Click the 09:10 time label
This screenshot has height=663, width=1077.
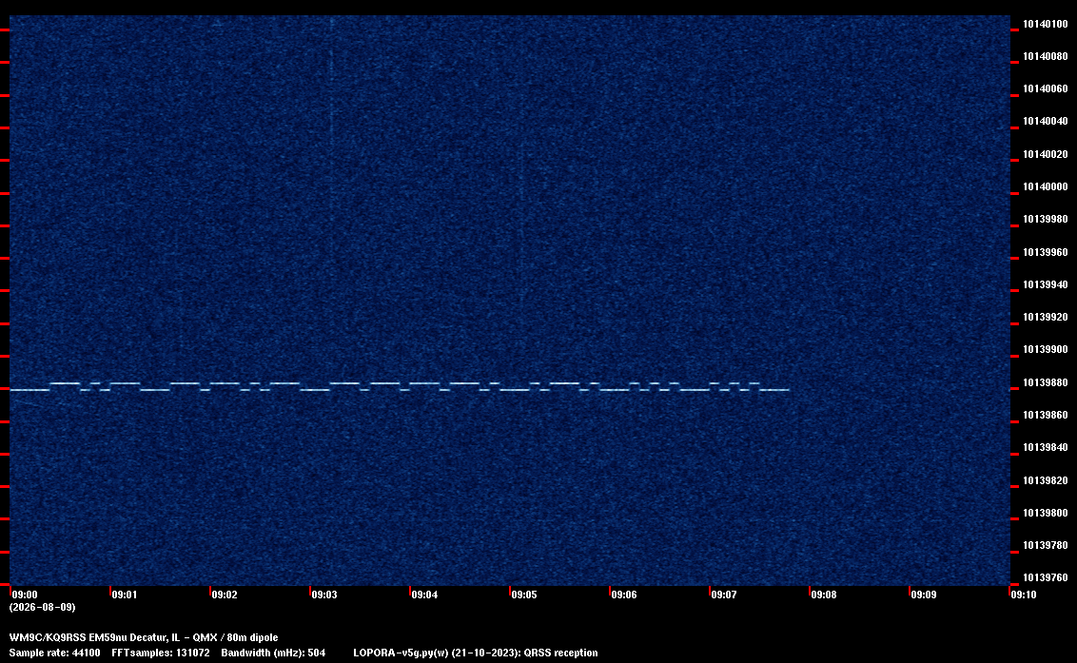coord(1024,595)
